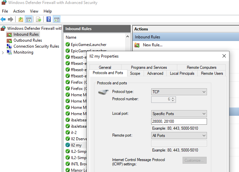
Task: Select Outbound Rules in the console tree
Action: tap(27, 40)
